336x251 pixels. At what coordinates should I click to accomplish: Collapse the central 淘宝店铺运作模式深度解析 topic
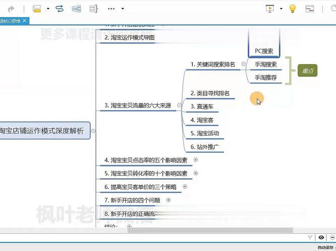(x=93, y=131)
